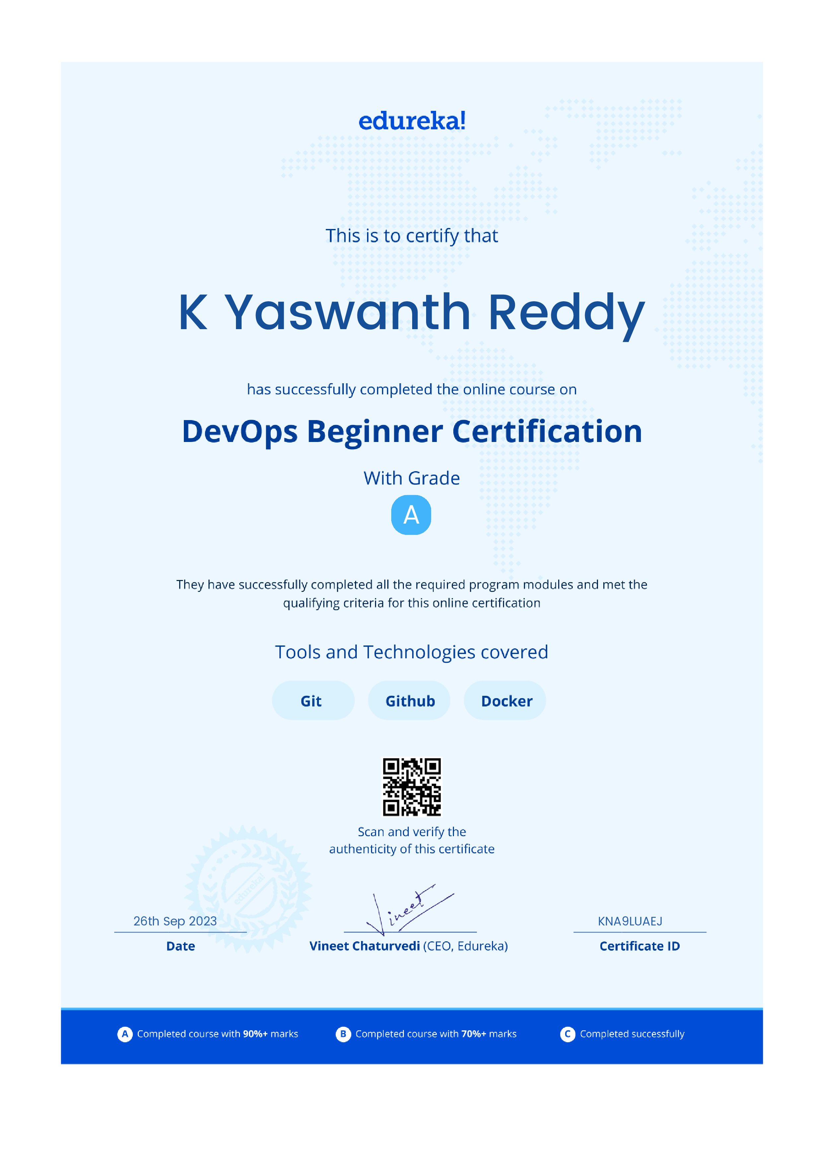
Task: Click "Completed course with 90%+ marks" text
Action: 218,1034
